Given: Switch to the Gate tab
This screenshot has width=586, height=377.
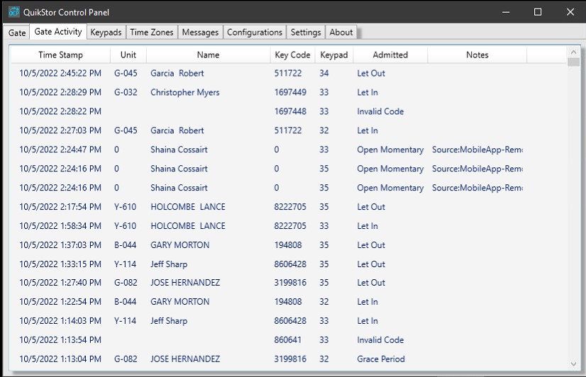Looking at the screenshot, I should click(x=17, y=33).
